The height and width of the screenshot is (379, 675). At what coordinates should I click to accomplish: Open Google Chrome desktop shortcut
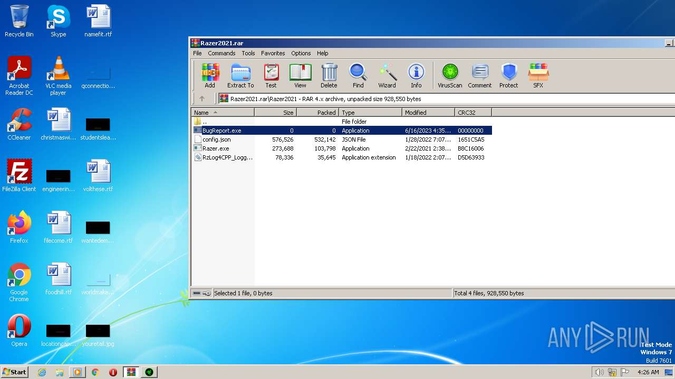pos(19,283)
